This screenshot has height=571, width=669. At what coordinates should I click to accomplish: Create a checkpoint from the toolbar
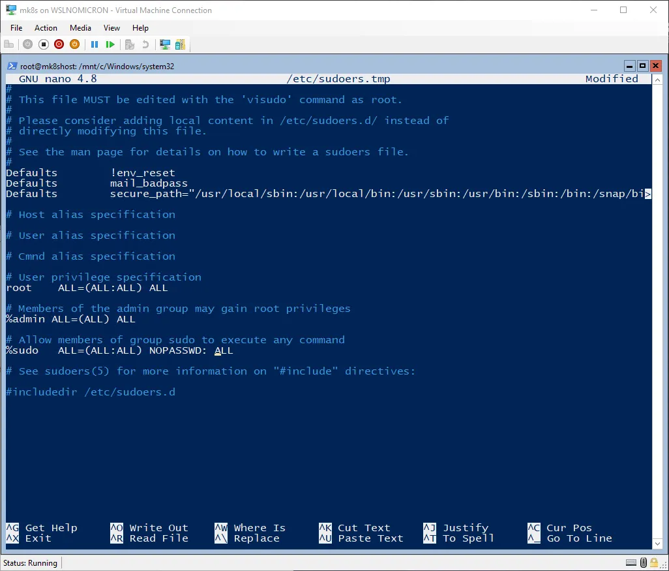pyautogui.click(x=130, y=44)
